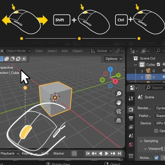Collapse the Sampling panel
The height and width of the screenshot is (165, 165).
pyautogui.click(x=149, y=141)
